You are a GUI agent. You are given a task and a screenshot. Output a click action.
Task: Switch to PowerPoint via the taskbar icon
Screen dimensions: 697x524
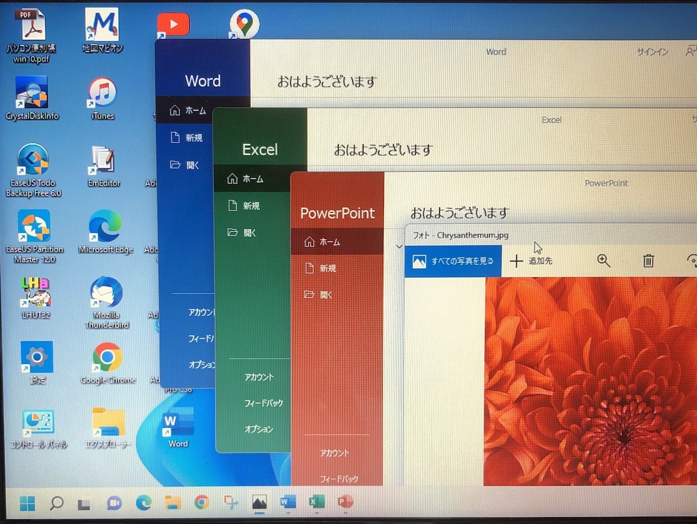click(345, 502)
